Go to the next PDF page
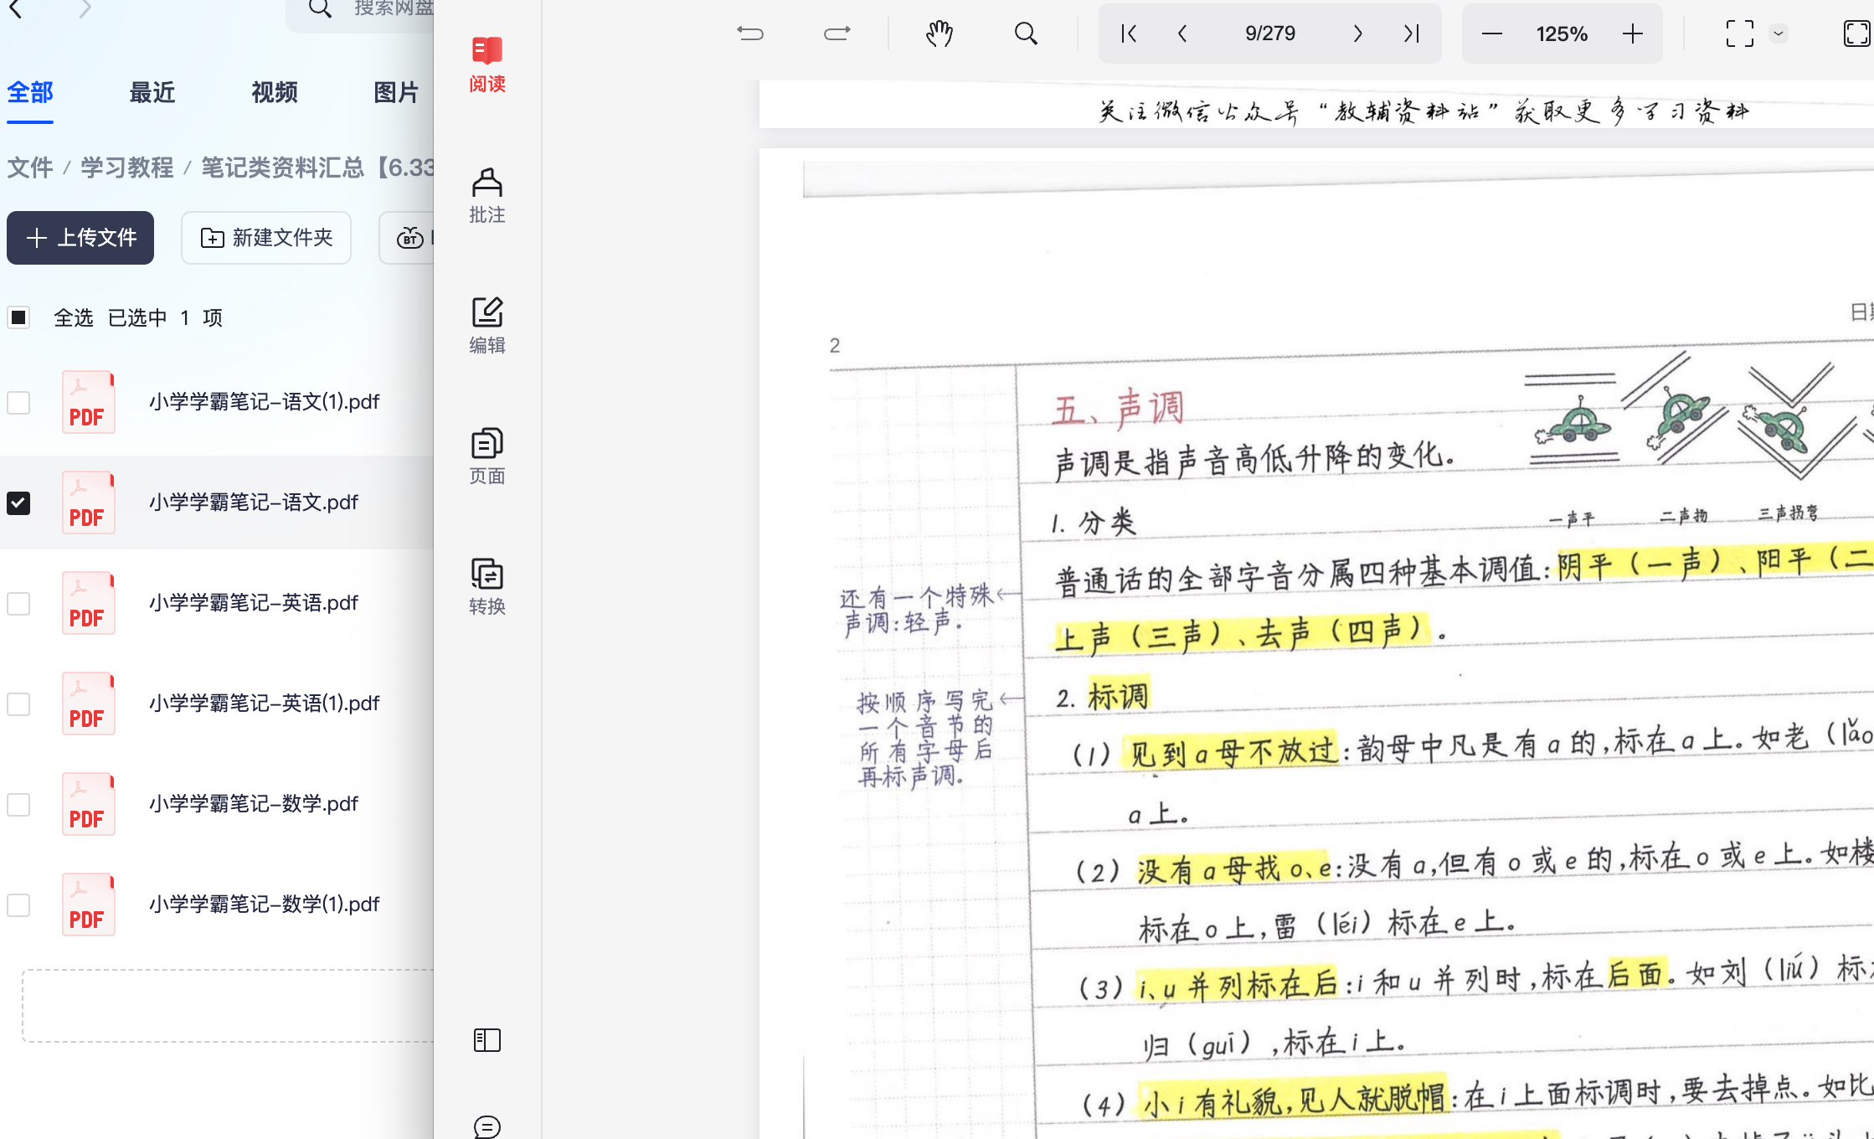Screen dimensions: 1874x1139 [x=1357, y=33]
